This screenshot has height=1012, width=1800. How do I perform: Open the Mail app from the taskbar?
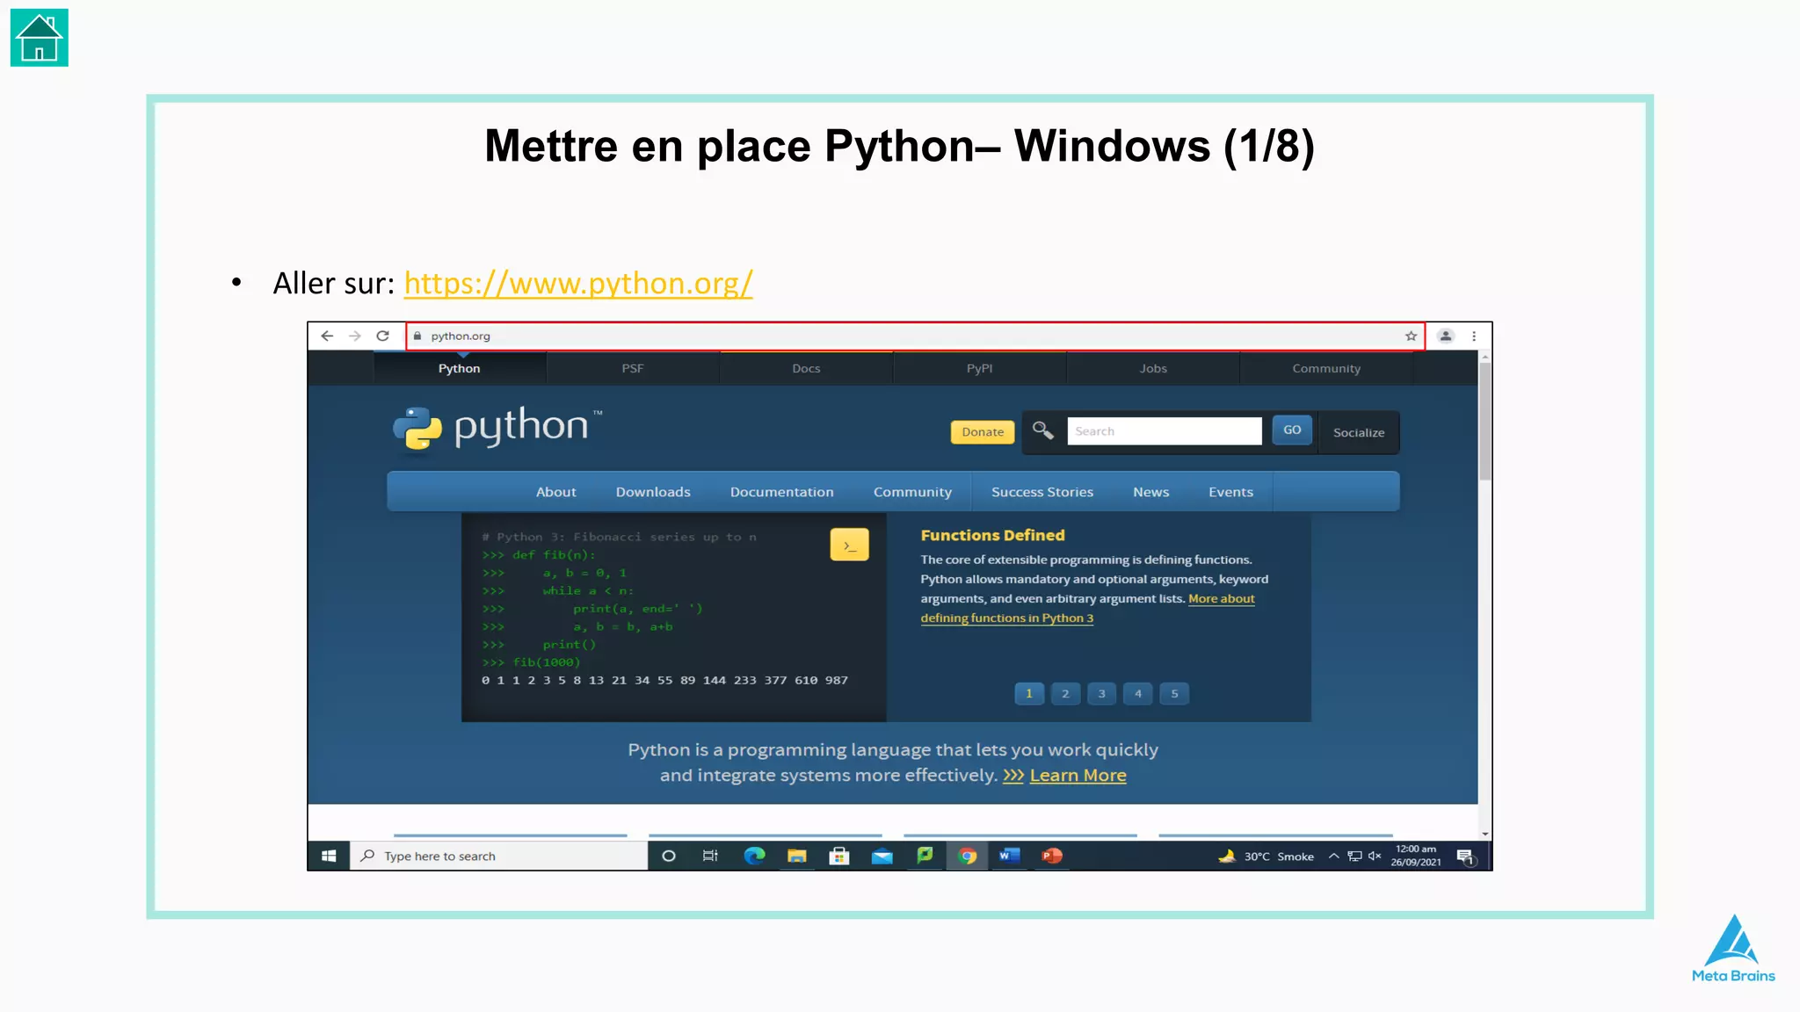click(x=882, y=856)
